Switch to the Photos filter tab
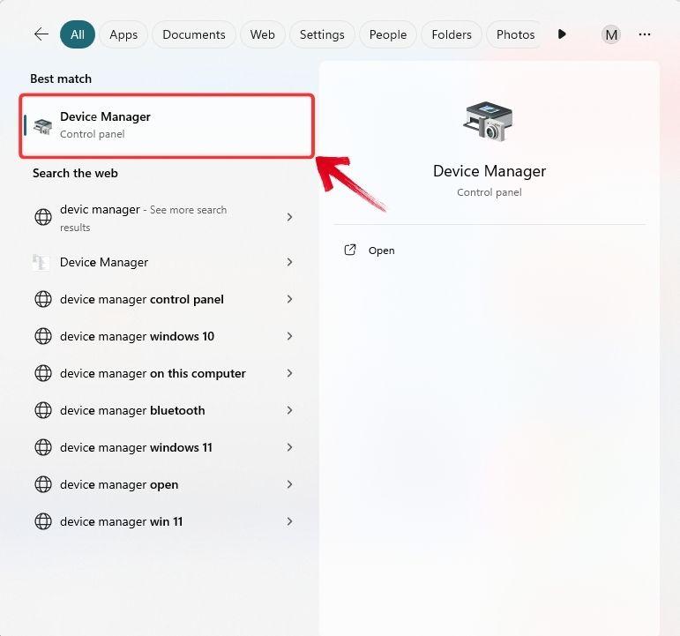This screenshot has width=680, height=636. pos(515,34)
